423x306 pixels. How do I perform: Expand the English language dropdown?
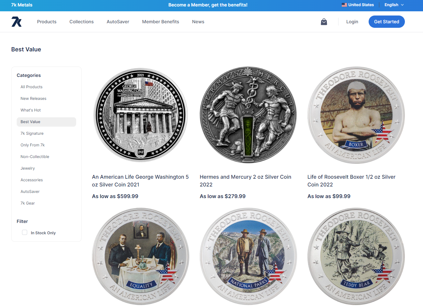(394, 5)
